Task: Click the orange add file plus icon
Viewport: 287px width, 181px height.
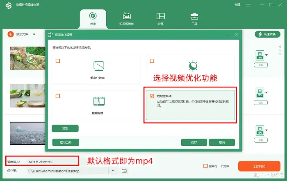Action: (x=11, y=34)
